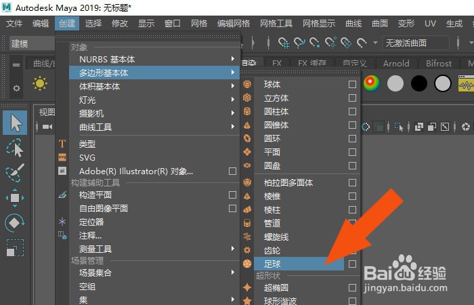
Task: Click the cylinder polygon icon
Action: (247, 111)
